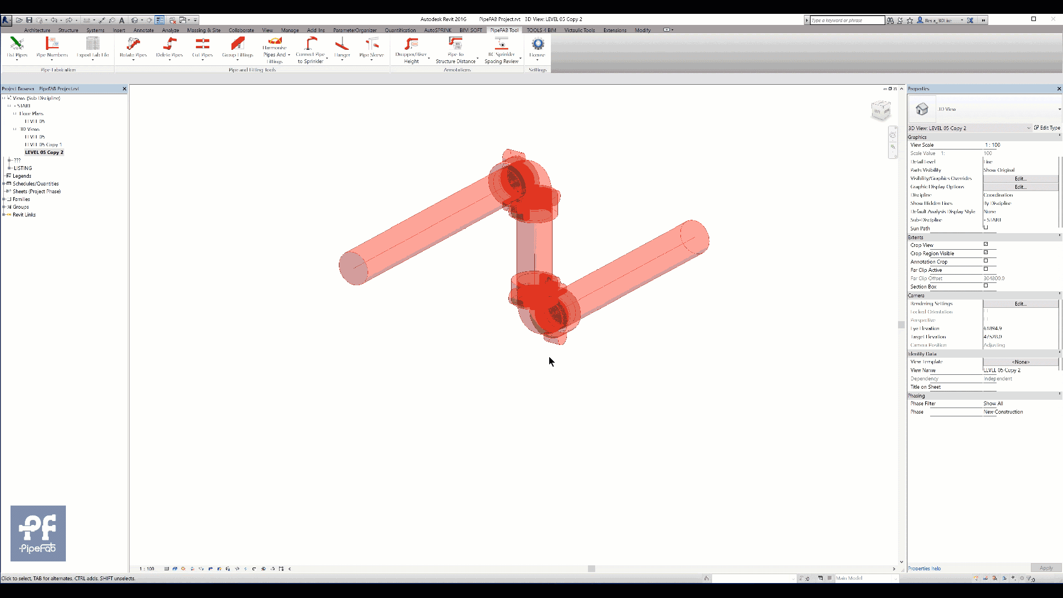Image resolution: width=1063 pixels, height=598 pixels.
Task: Open the 3D View type selector house icon
Action: (922, 109)
